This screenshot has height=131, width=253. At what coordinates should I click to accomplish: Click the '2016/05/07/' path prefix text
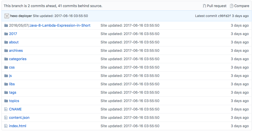[x=19, y=25]
